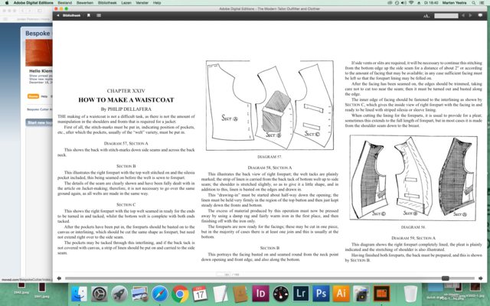
Task: Open Contacts from the Dock
Action: pos(240,294)
